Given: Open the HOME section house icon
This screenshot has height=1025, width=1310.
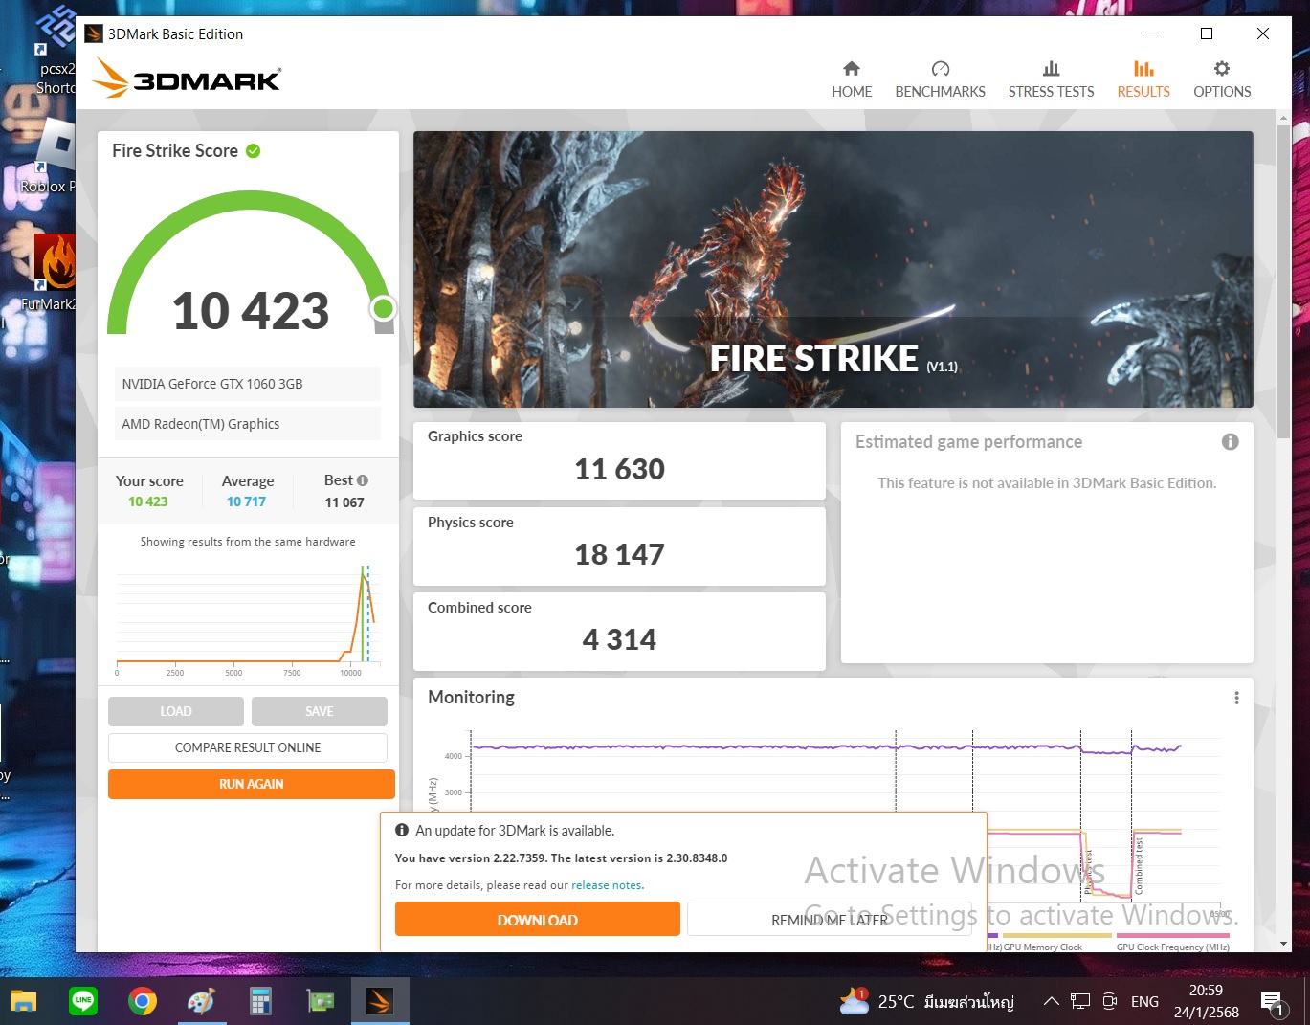Looking at the screenshot, I should [x=851, y=68].
